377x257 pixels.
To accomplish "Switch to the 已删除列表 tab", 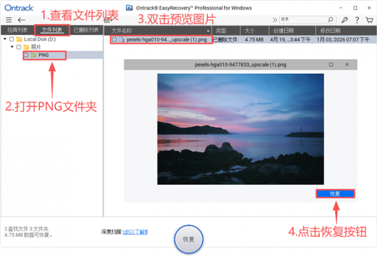I will pos(86,30).
